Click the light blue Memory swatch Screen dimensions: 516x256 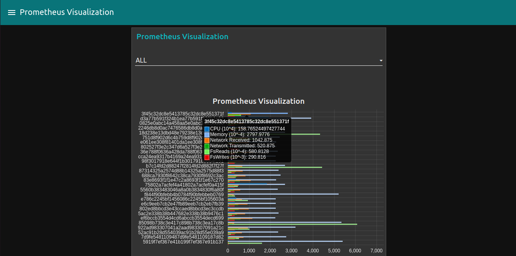point(207,134)
